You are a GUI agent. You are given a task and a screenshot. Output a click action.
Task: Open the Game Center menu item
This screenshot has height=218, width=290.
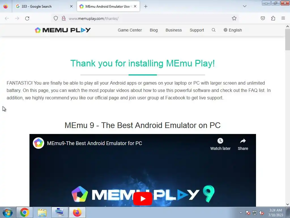tap(130, 30)
